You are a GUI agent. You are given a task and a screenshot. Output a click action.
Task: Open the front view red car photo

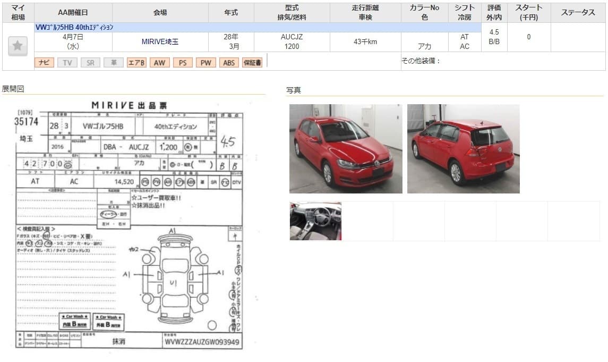(345, 148)
